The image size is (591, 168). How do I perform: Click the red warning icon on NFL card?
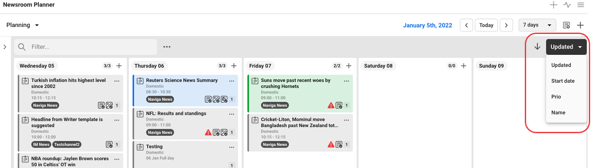(208, 132)
